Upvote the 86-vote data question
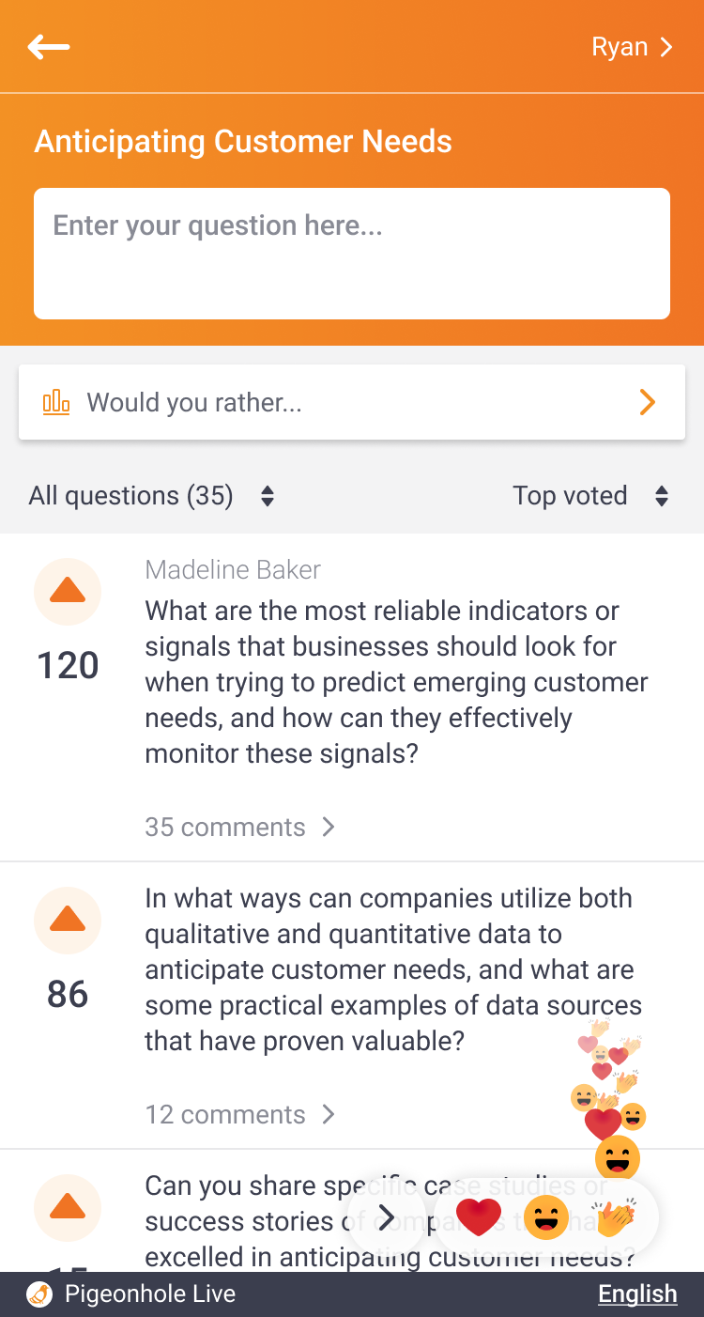The width and height of the screenshot is (704, 1317). click(68, 920)
